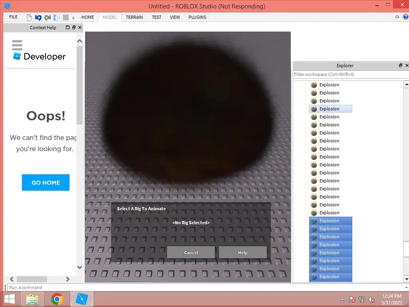The image size is (409, 307).
Task: Click the gray redo arrow icon
Action: coord(48,18)
